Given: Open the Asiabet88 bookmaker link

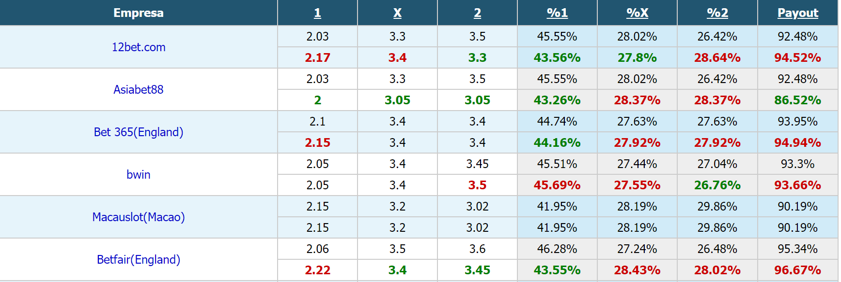Looking at the screenshot, I should [x=139, y=89].
